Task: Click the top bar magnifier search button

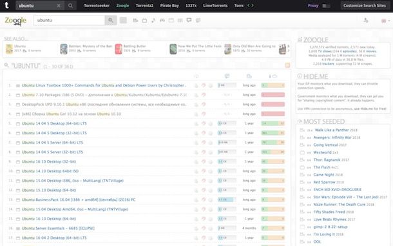Action: tap(70, 6)
